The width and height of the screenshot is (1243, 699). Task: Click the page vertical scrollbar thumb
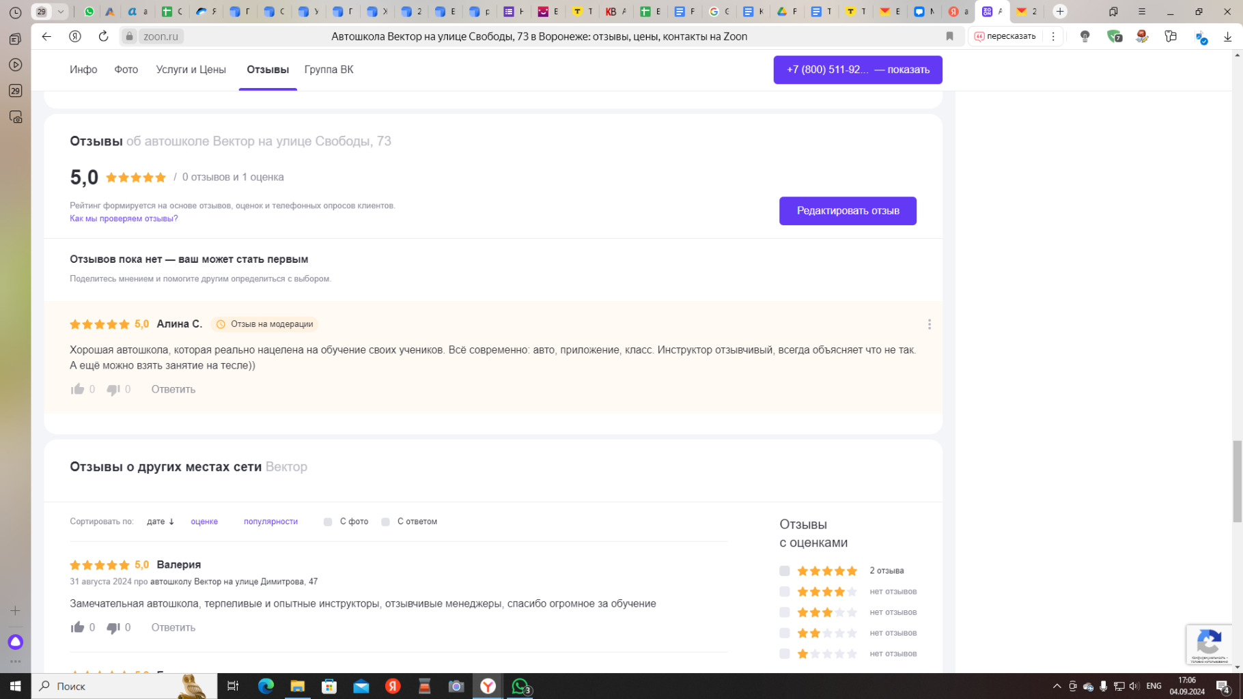[1237, 481]
